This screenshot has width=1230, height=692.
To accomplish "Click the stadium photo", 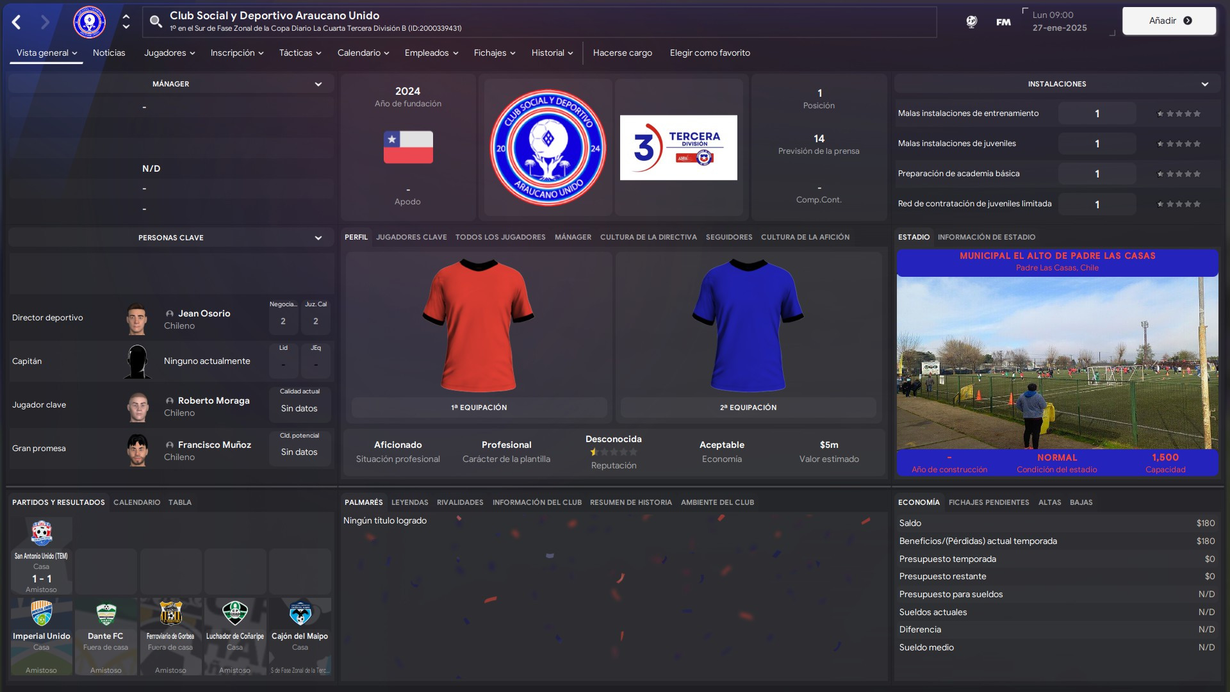I will pyautogui.click(x=1057, y=363).
